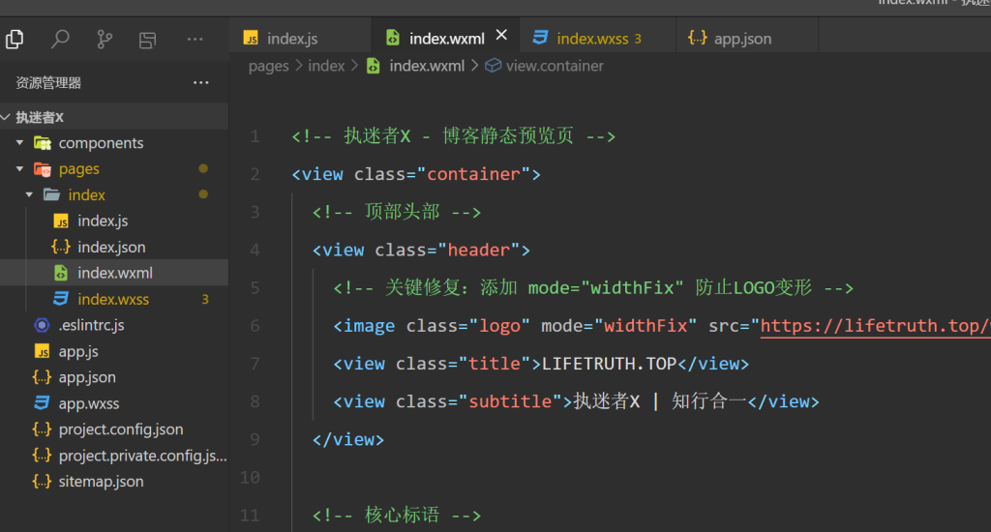Open the activity bar more (...) menu
The width and height of the screenshot is (991, 532).
[195, 39]
